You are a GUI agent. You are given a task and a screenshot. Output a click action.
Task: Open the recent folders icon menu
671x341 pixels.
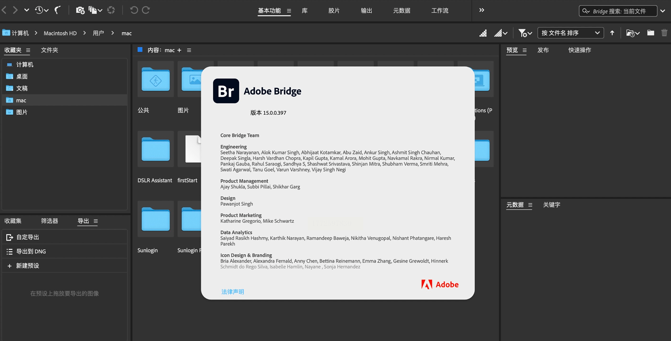coord(633,33)
